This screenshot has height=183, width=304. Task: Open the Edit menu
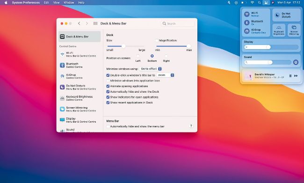[46, 3]
